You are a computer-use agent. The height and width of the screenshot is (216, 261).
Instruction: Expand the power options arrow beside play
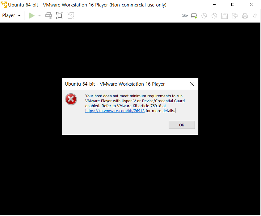(40, 16)
